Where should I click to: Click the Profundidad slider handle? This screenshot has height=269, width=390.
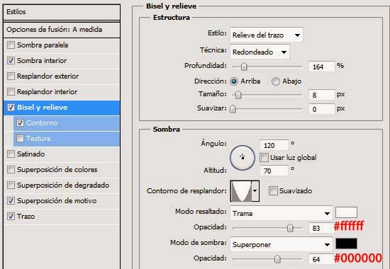244,67
